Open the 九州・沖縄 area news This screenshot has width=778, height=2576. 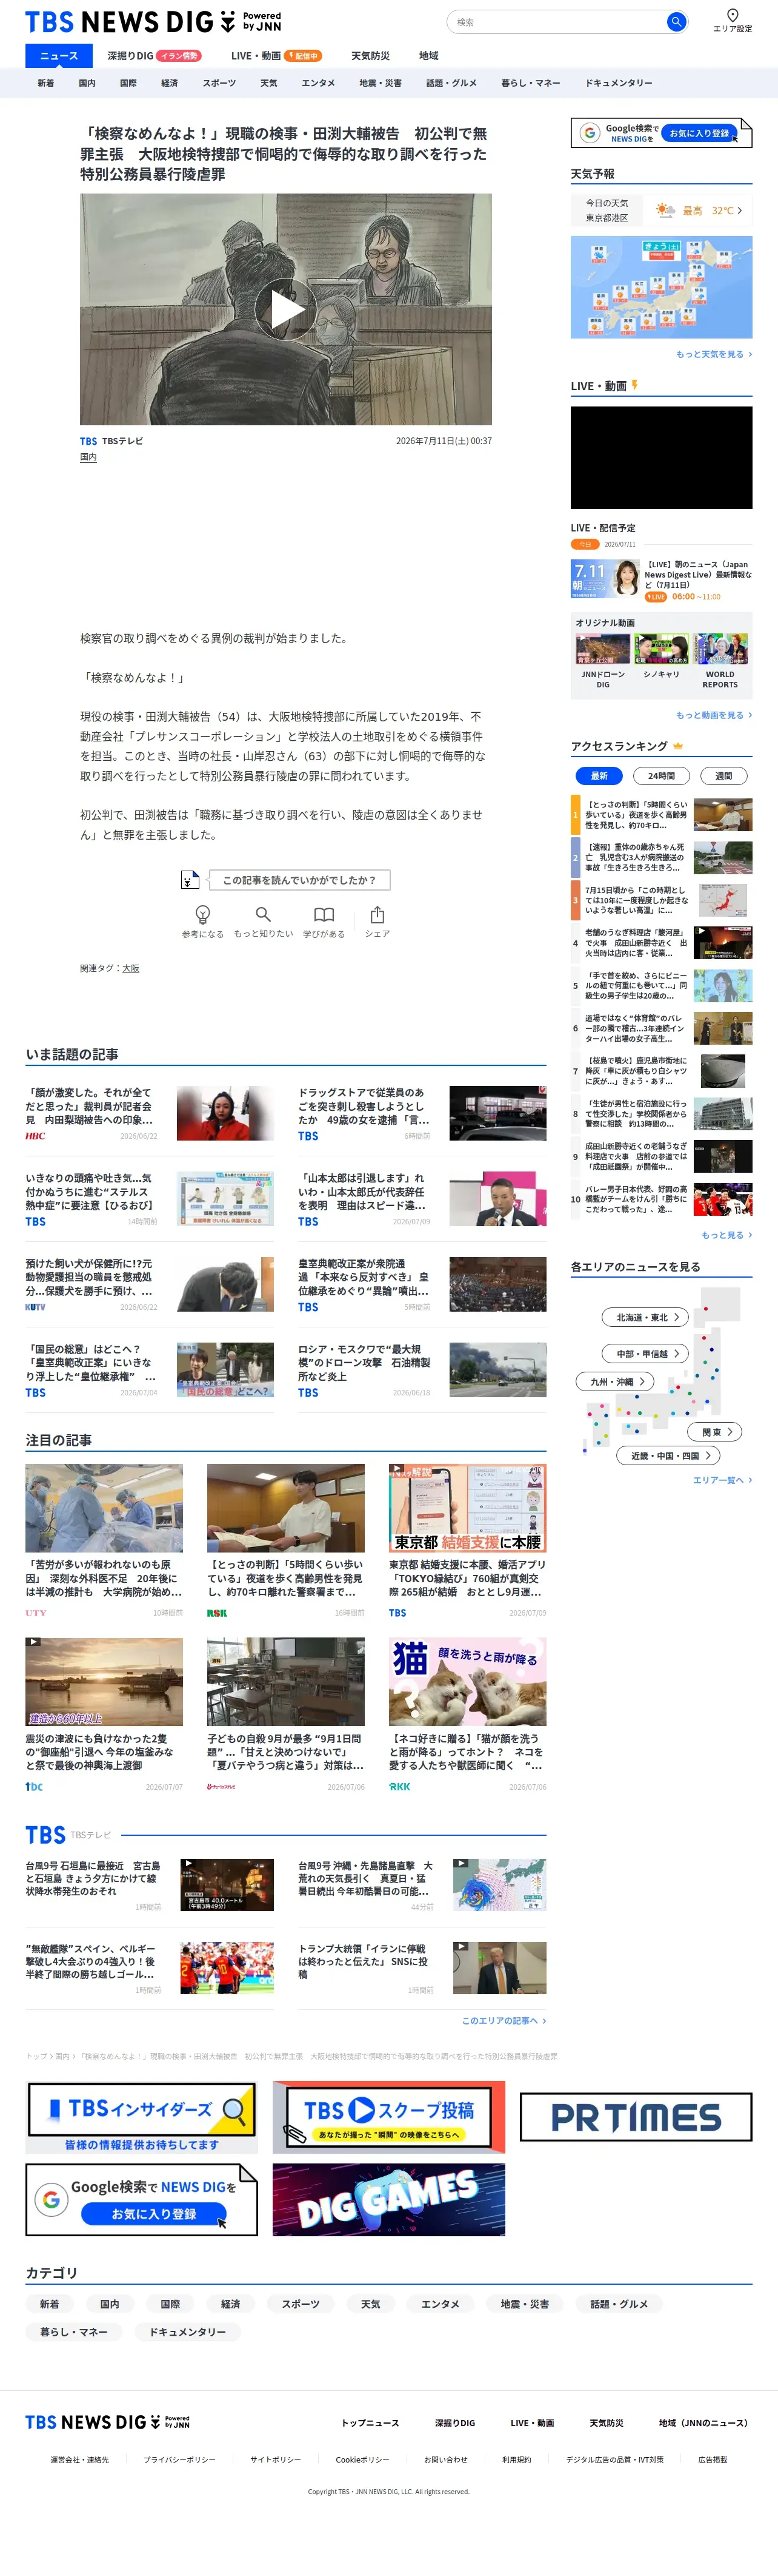tap(615, 1381)
